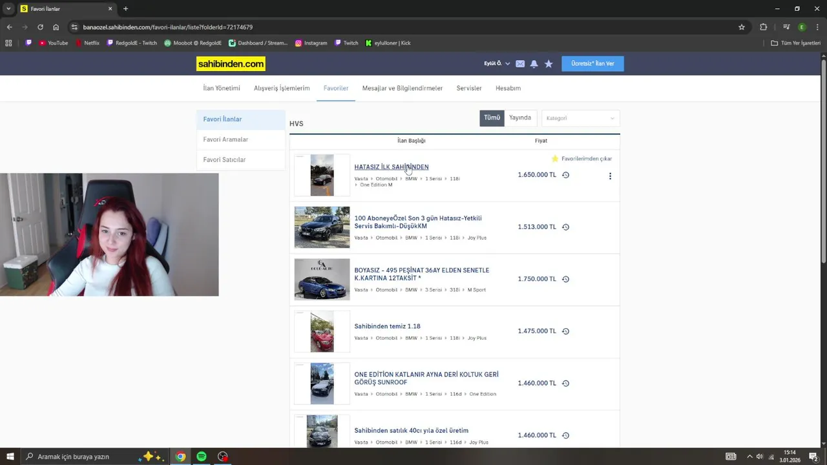Click the 1.750.000 TL price text
Screen dimensions: 827x465
pos(537,279)
